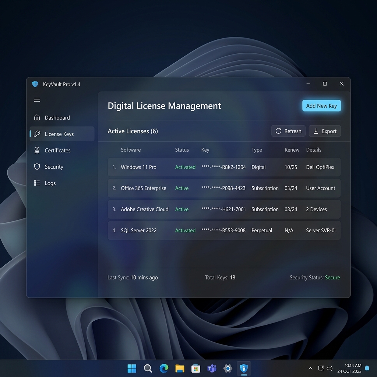
Task: Click the License Keys key icon
Action: 37,134
